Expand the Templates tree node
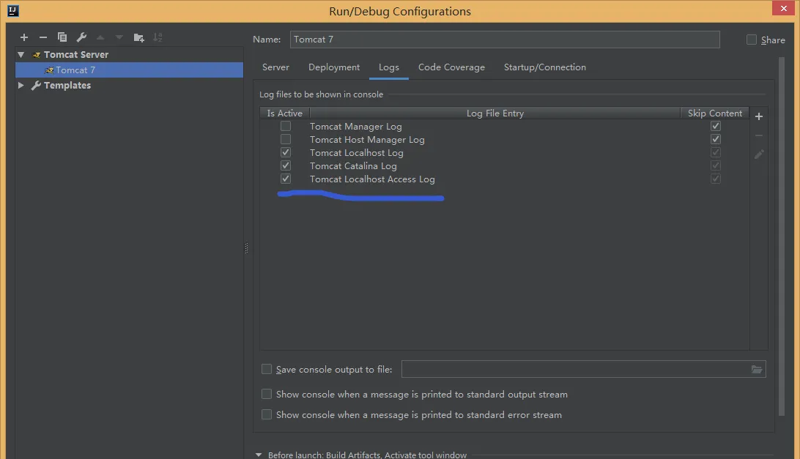Screen dimensions: 800x459 pos(21,85)
